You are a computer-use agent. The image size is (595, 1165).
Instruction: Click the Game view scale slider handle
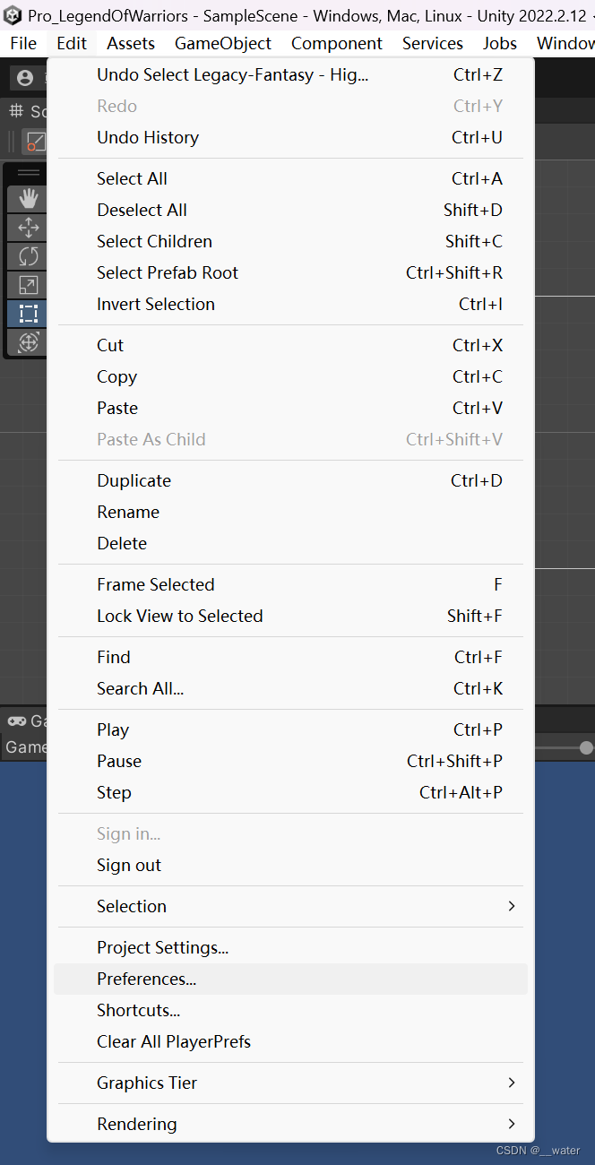pyautogui.click(x=586, y=747)
